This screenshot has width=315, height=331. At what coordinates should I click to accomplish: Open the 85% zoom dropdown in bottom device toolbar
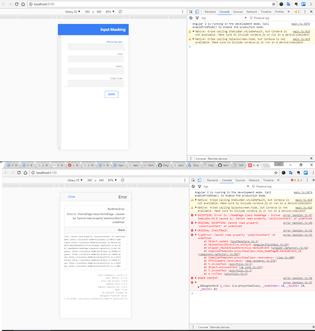[x=112, y=180]
